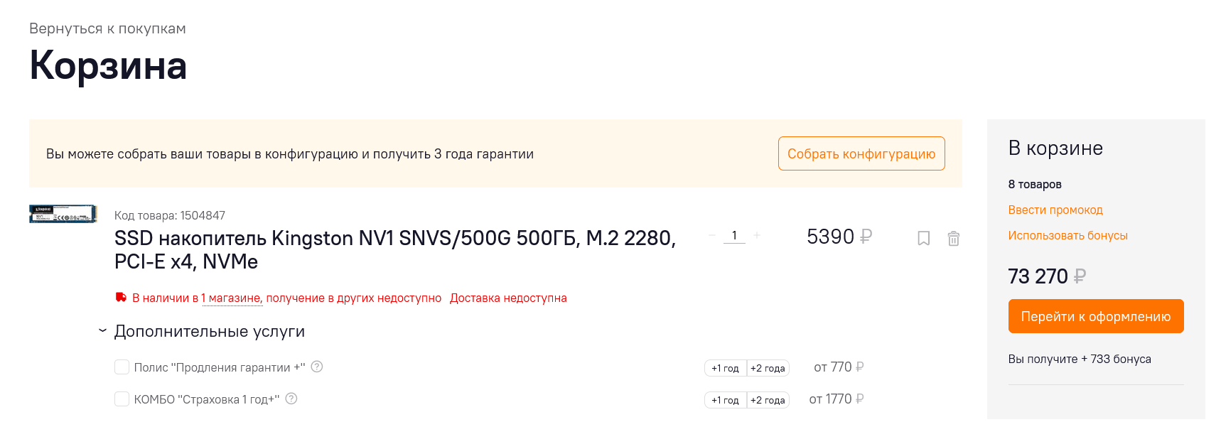
Task: Click the red delivery truck icon
Action: tap(122, 298)
